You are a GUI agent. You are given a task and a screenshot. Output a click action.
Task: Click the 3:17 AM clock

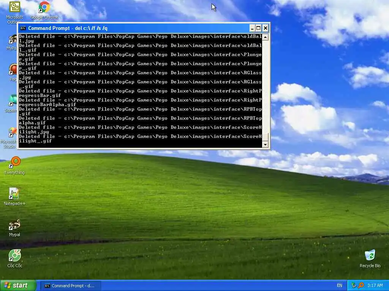pos(375,285)
